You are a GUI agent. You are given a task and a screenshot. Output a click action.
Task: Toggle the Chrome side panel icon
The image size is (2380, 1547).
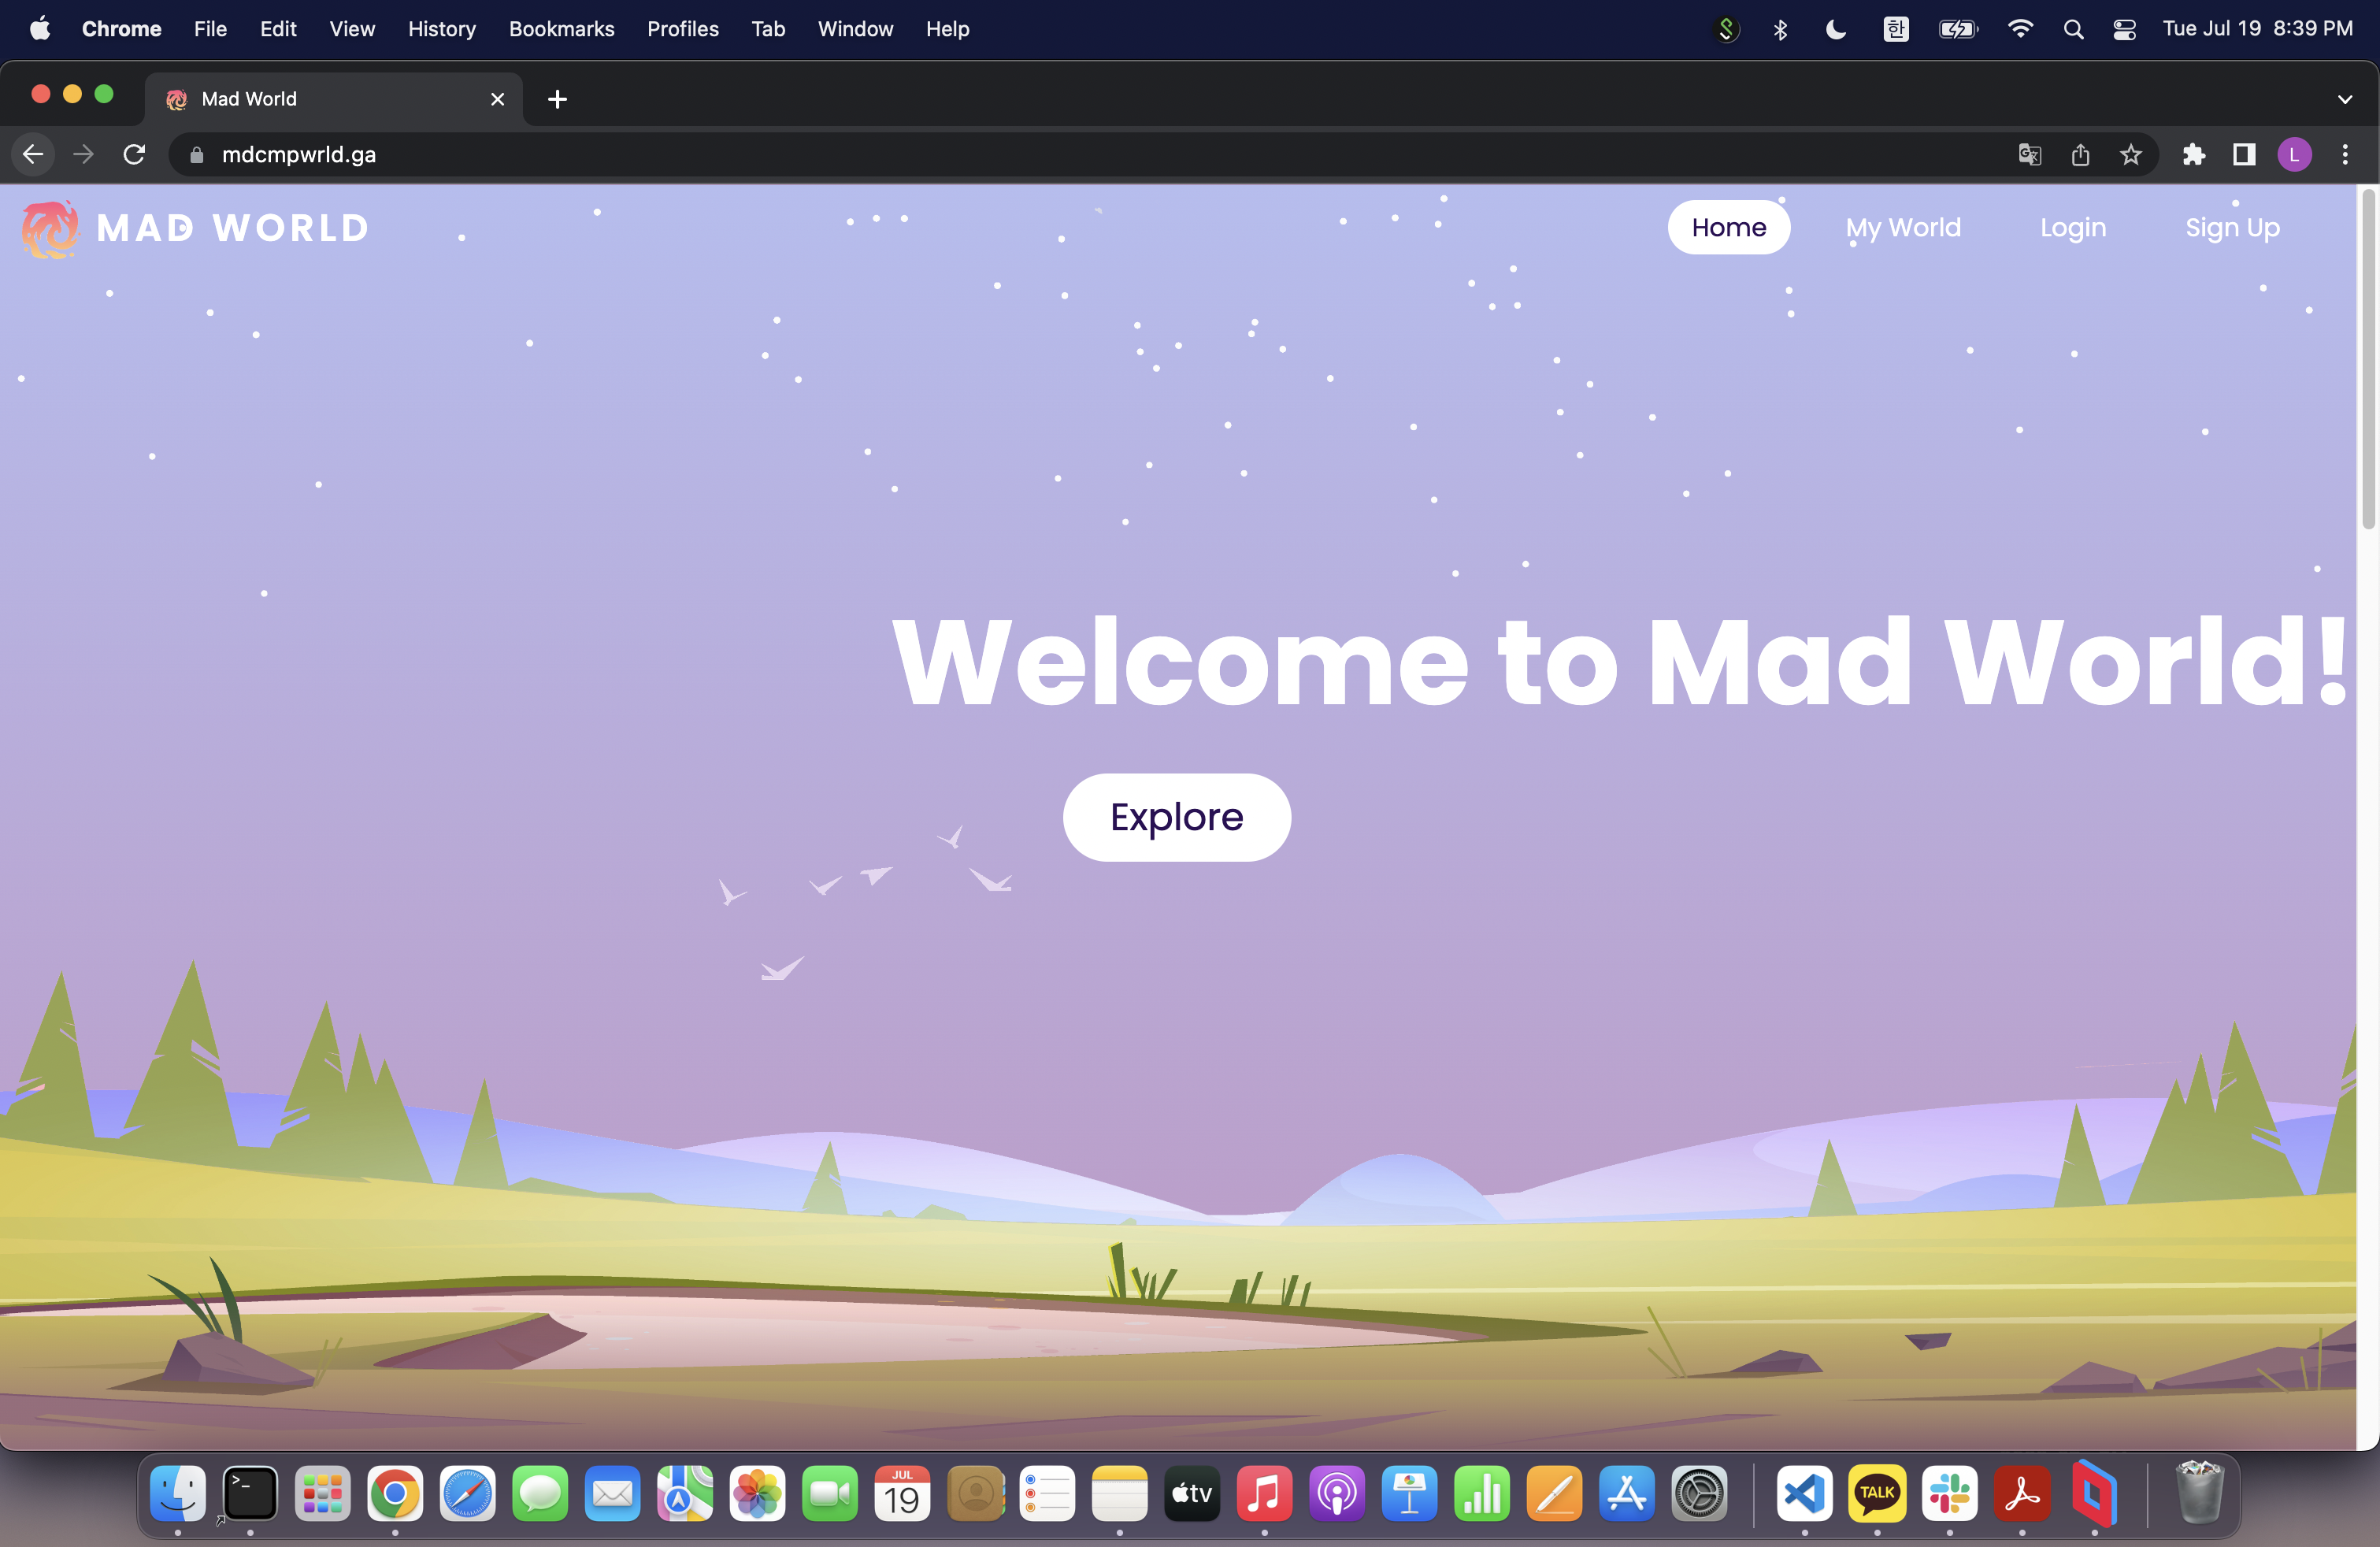(2244, 155)
